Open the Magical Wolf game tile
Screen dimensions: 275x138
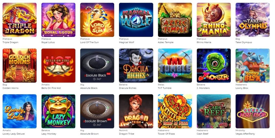point(136,20)
